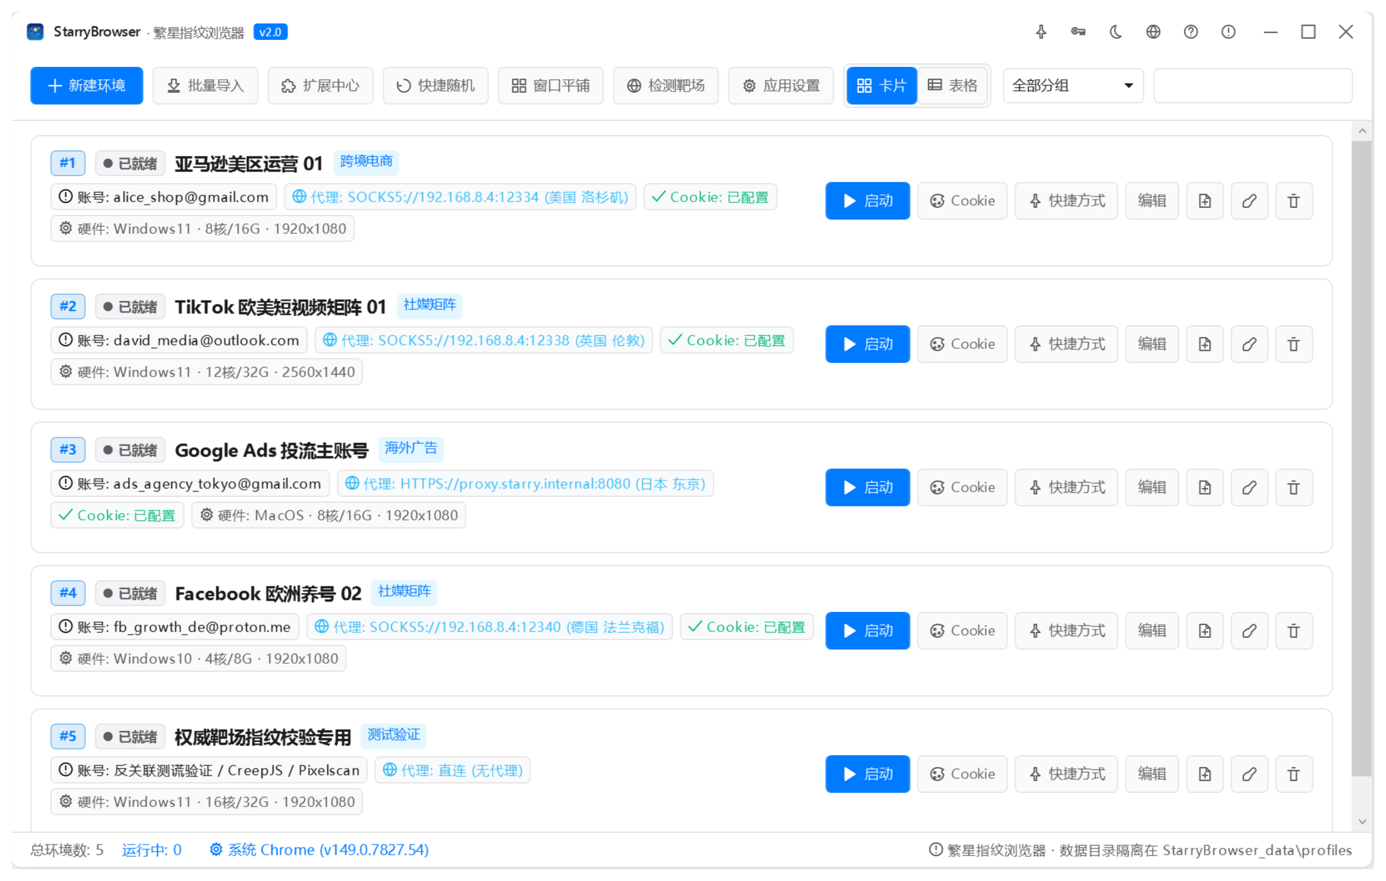Image resolution: width=1386 pixels, height=881 pixels.
Task: Click the pin icon in title bar
Action: click(x=1041, y=32)
